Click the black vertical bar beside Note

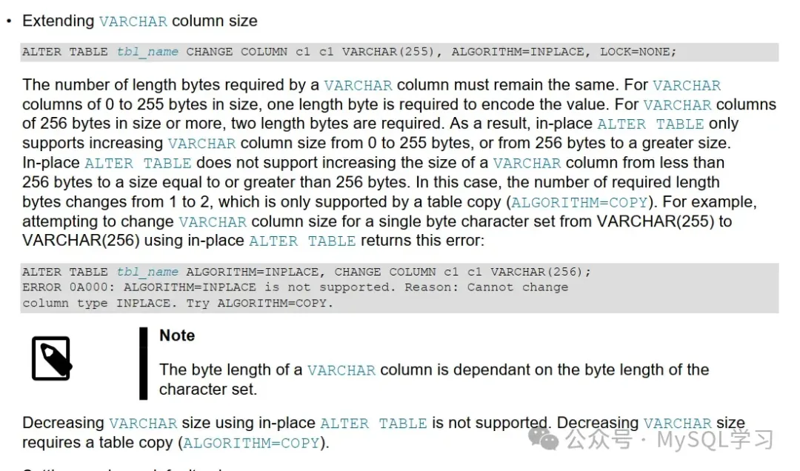click(x=144, y=363)
